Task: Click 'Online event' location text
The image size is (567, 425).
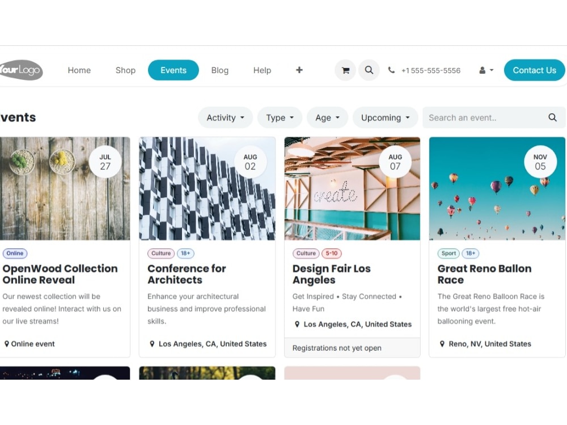Action: click(33, 344)
